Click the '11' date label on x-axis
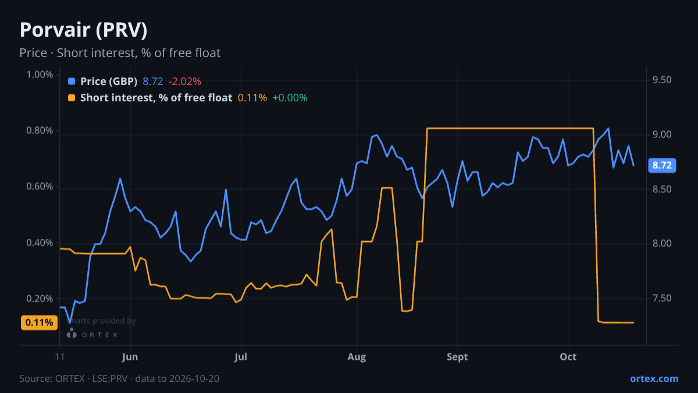Image resolution: width=698 pixels, height=393 pixels. point(59,357)
